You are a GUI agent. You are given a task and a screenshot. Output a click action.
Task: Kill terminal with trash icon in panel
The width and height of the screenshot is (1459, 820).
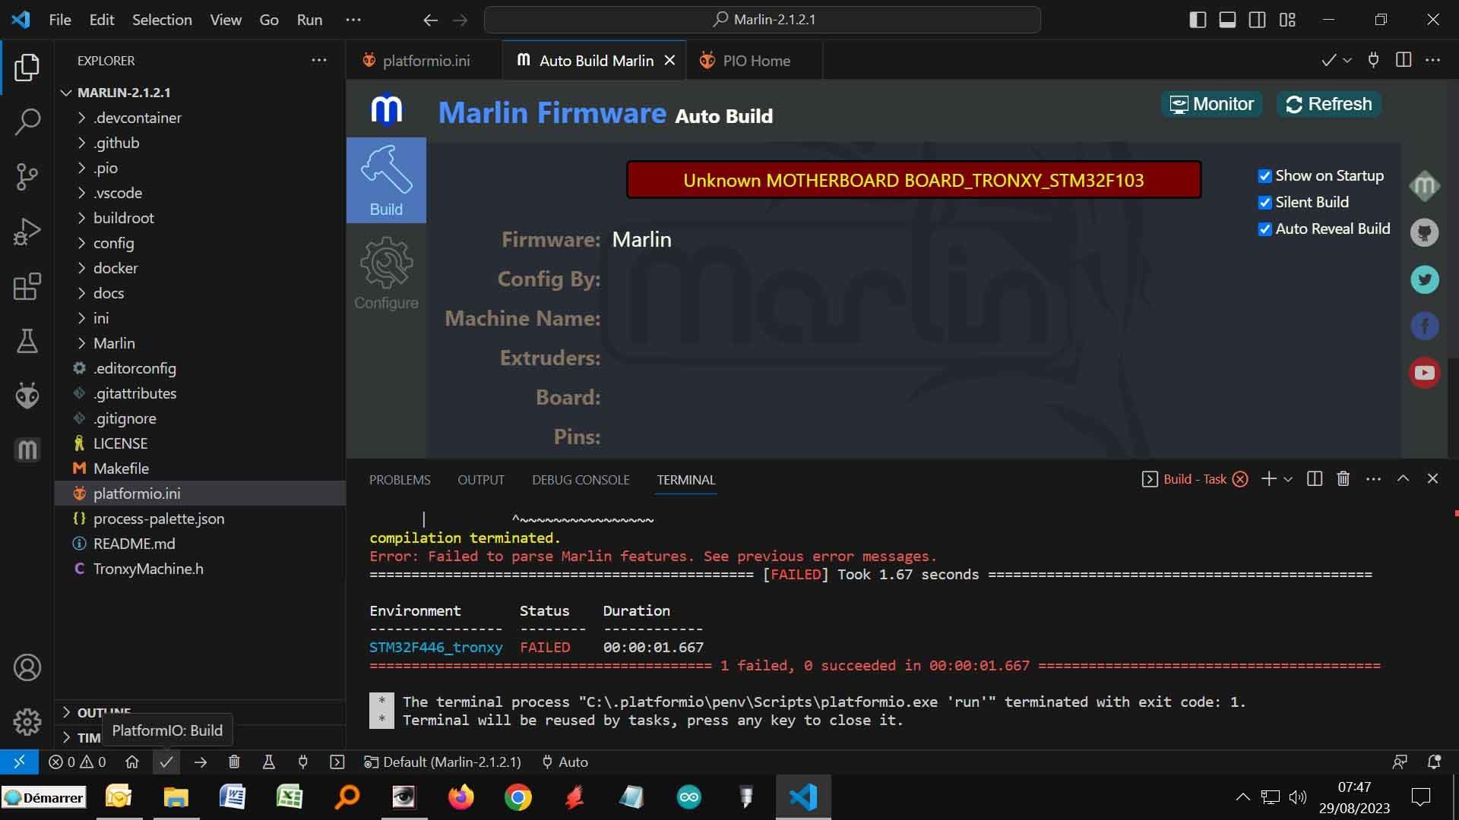point(1343,478)
